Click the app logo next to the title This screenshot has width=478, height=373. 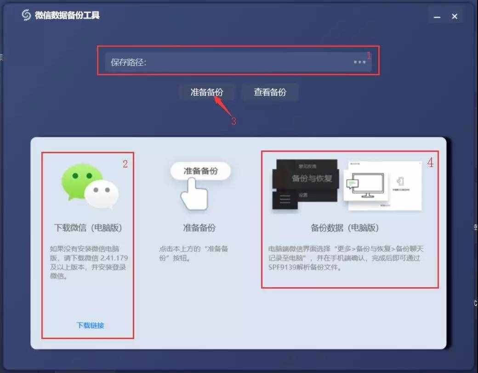click(26, 15)
